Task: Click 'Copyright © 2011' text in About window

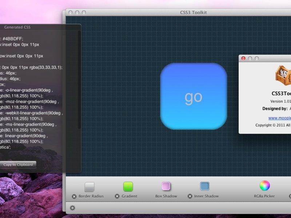Action: (x=270, y=125)
